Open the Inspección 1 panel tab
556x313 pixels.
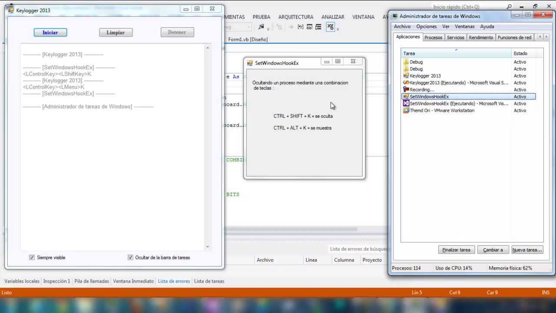point(56,281)
